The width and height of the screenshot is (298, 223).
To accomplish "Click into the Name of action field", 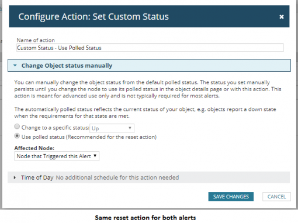I will pyautogui.click(x=150, y=48).
